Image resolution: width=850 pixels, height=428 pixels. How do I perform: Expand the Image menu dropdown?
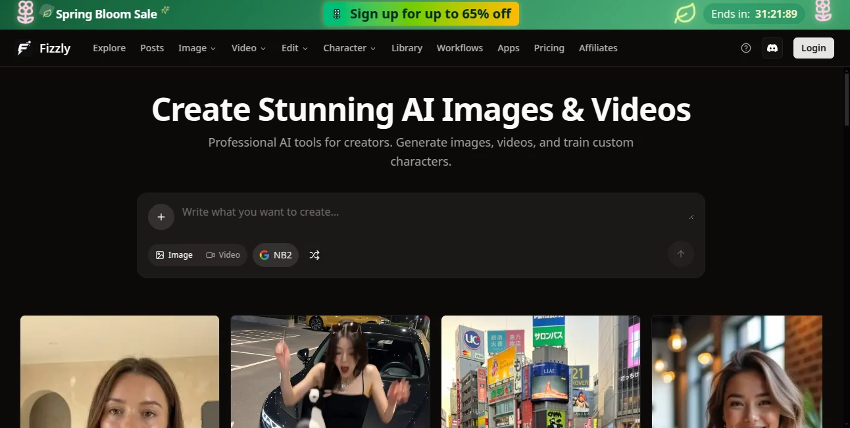coord(197,48)
